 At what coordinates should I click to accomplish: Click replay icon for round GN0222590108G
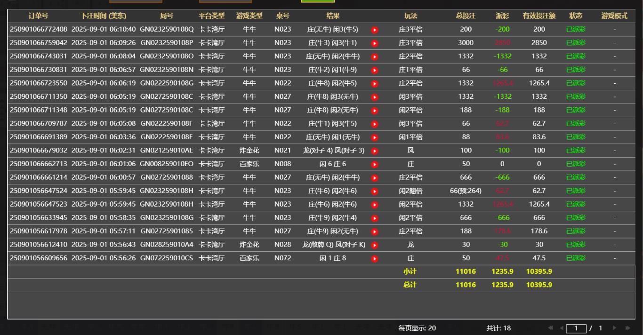[375, 84]
